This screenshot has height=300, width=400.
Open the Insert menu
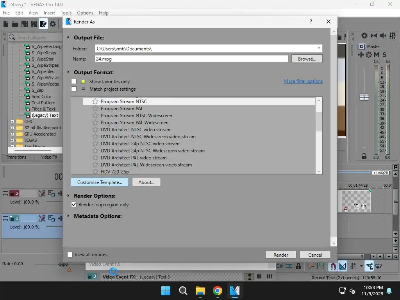pyautogui.click(x=49, y=13)
